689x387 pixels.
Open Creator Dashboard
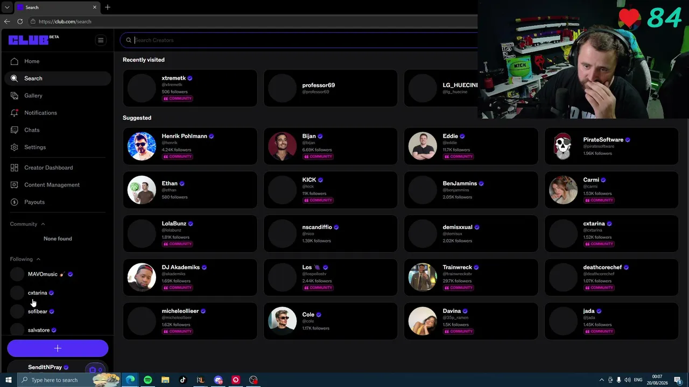point(58,168)
